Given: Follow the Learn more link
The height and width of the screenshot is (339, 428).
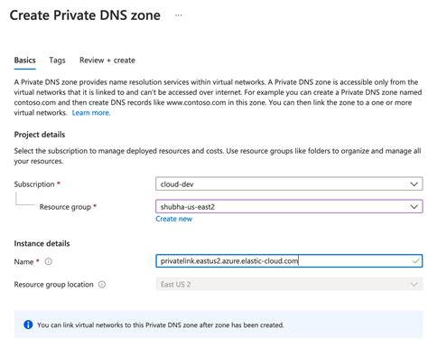Looking at the screenshot, I should [x=91, y=113].
